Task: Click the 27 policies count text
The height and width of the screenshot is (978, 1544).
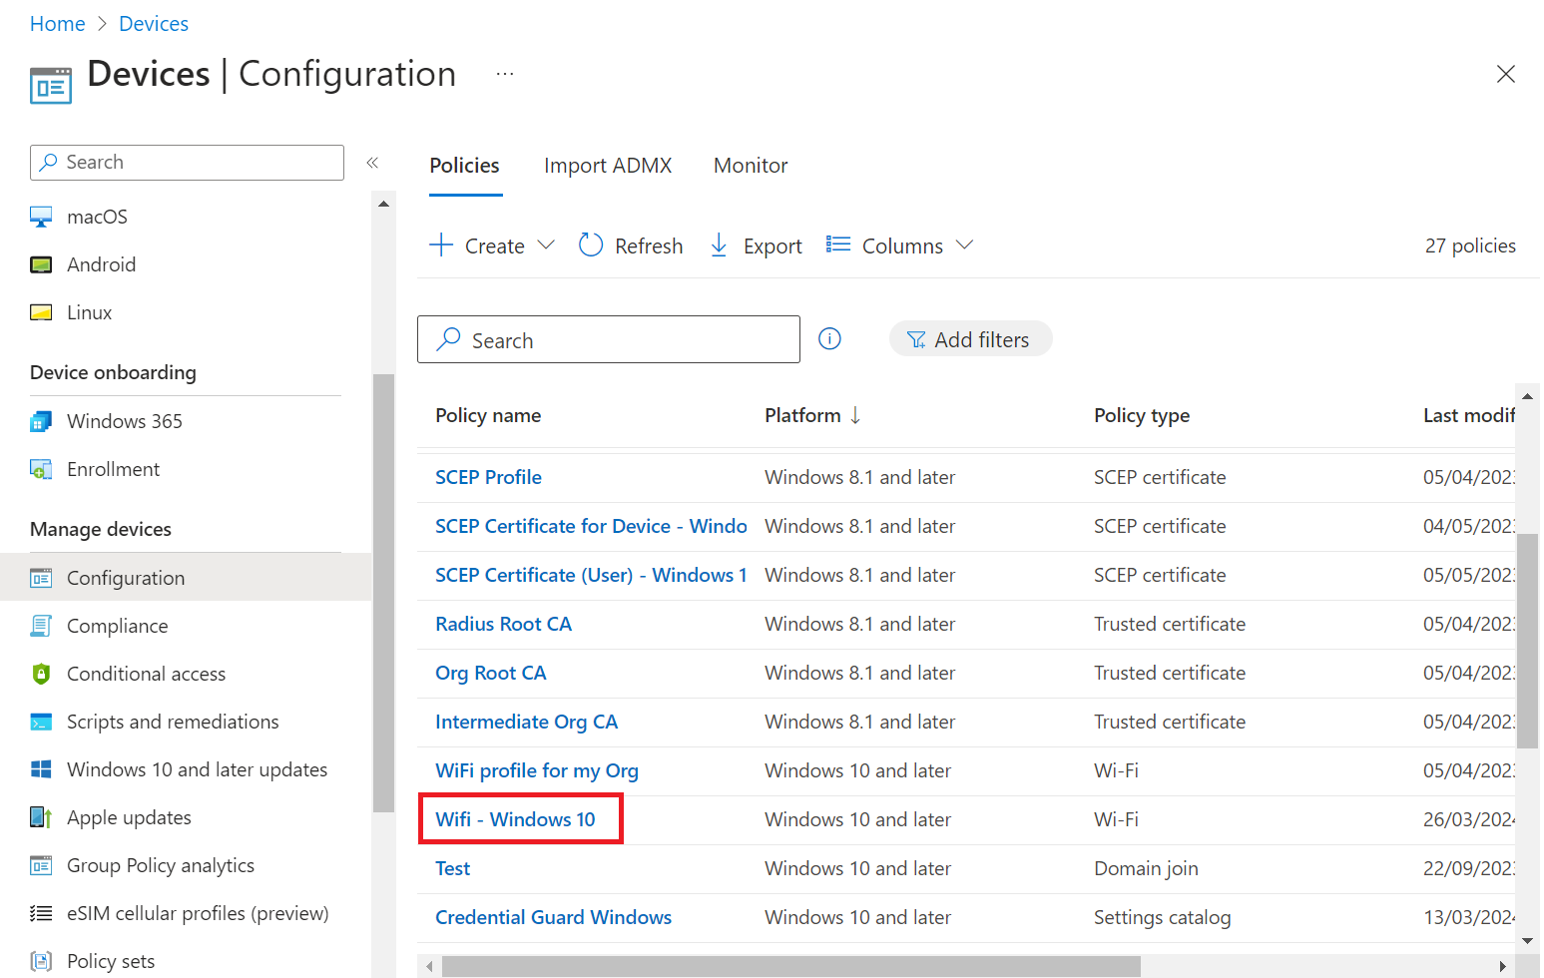Action: tap(1470, 245)
